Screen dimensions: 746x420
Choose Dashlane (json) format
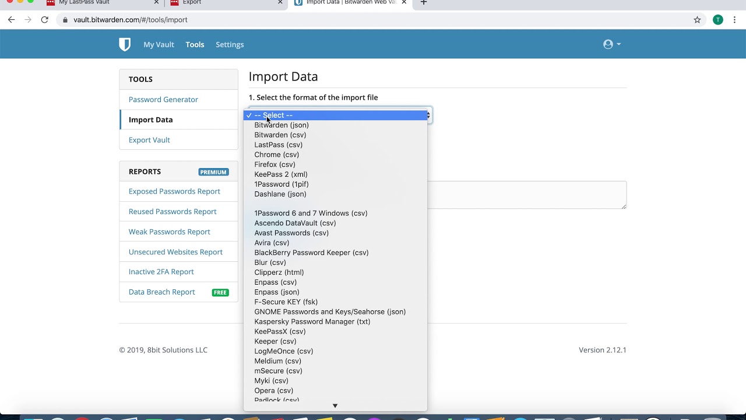click(x=335, y=194)
